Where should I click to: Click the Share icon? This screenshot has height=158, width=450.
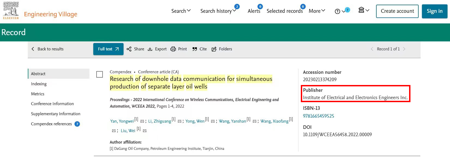point(129,49)
